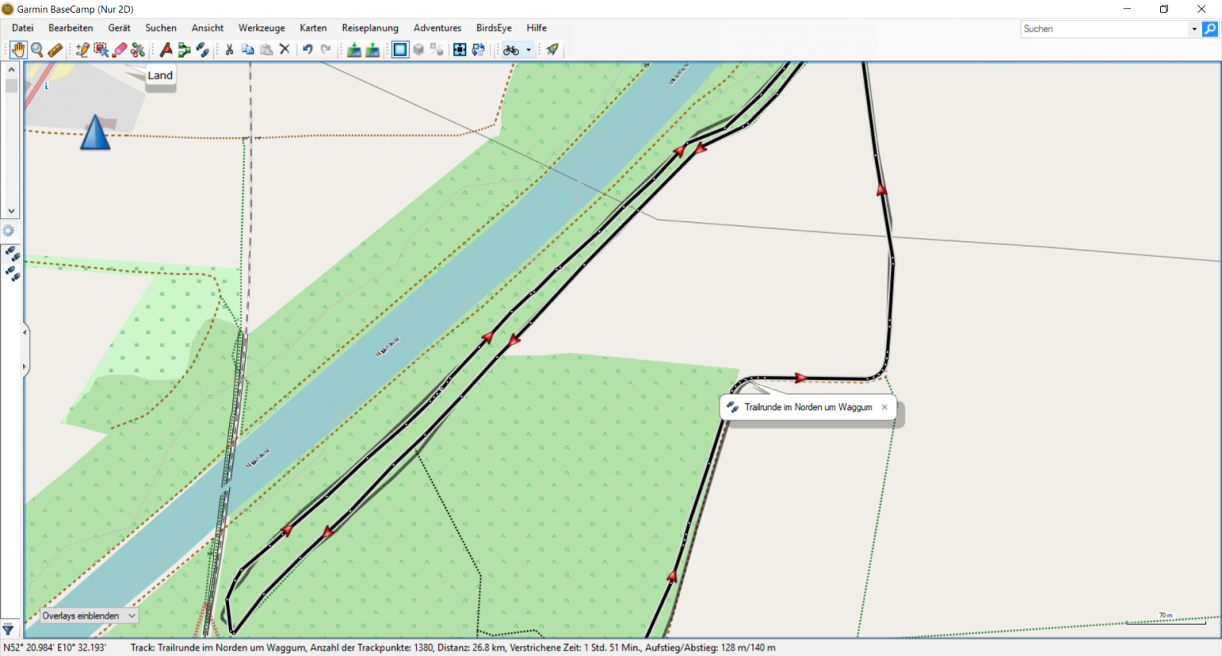Toggle the 2D map view button
Viewport: 1222px width, 656px height.
[x=400, y=50]
